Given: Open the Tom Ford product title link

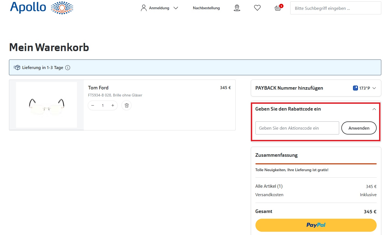Looking at the screenshot, I should click(x=98, y=88).
